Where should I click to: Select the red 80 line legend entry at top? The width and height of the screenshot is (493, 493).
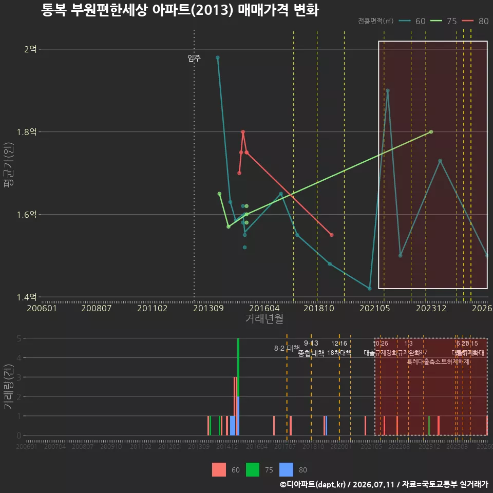coord(475,21)
